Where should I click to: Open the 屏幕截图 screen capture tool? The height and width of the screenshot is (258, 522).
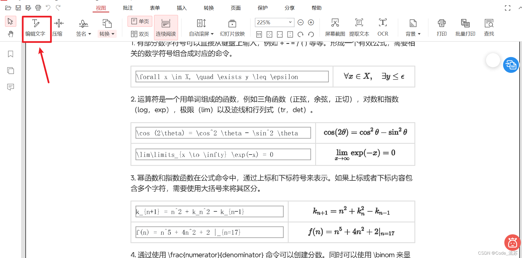point(335,27)
